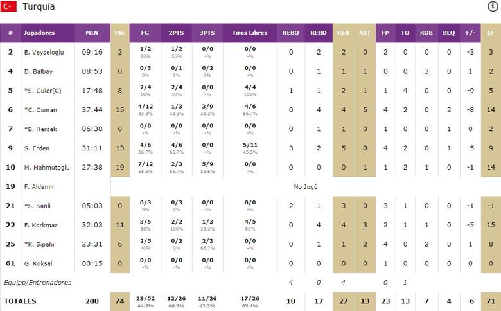Sort by the +/- column header
This screenshot has height=311, width=501.
[x=470, y=33]
